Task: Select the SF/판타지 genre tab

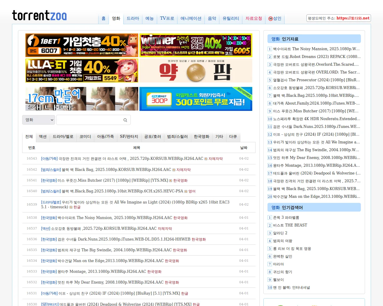Action: 129,137
